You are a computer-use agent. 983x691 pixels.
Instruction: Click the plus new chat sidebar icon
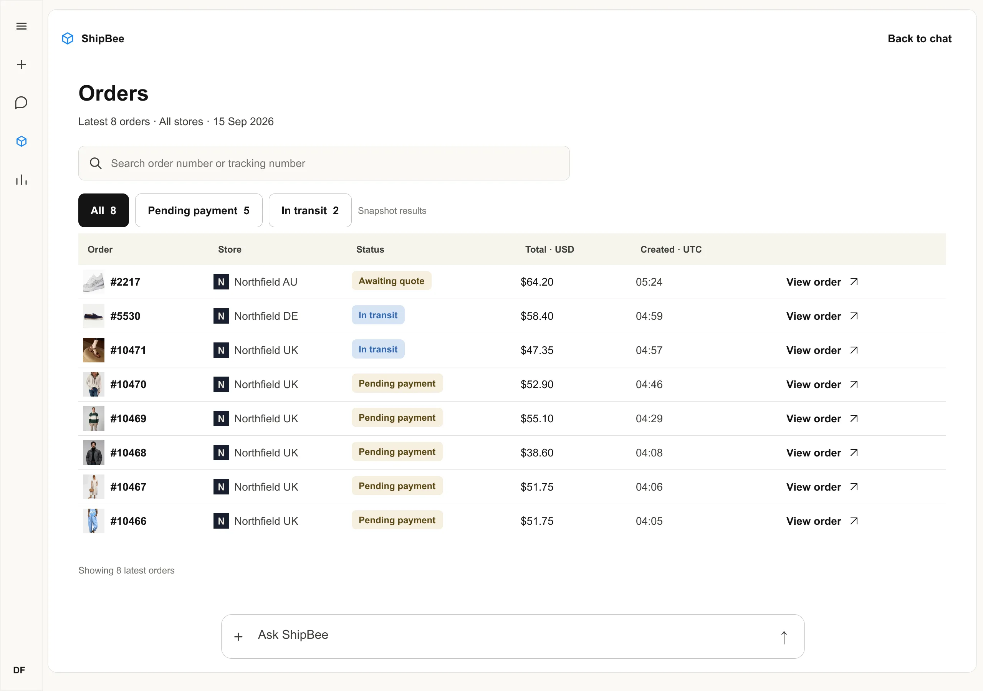click(x=22, y=64)
